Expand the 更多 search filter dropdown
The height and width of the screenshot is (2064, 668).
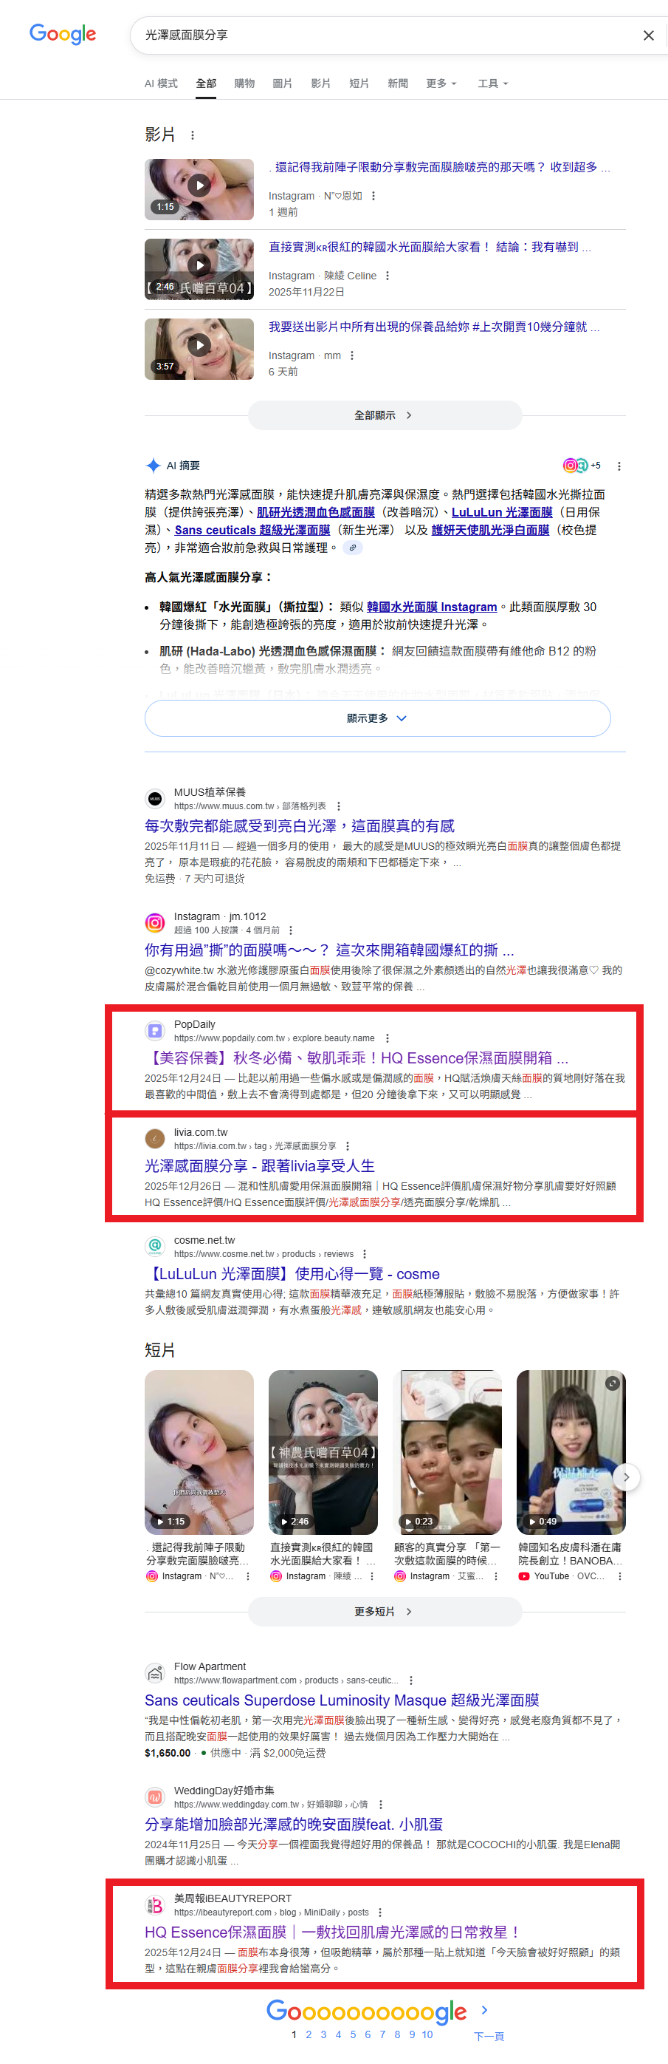(x=441, y=84)
